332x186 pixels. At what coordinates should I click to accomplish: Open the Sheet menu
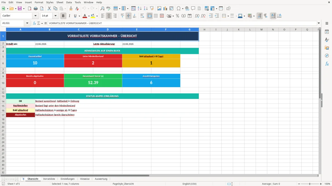pos(60,2)
